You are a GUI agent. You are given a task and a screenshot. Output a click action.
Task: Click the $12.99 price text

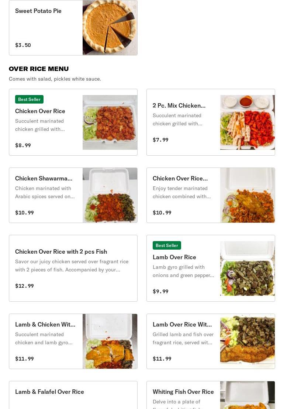tap(24, 286)
